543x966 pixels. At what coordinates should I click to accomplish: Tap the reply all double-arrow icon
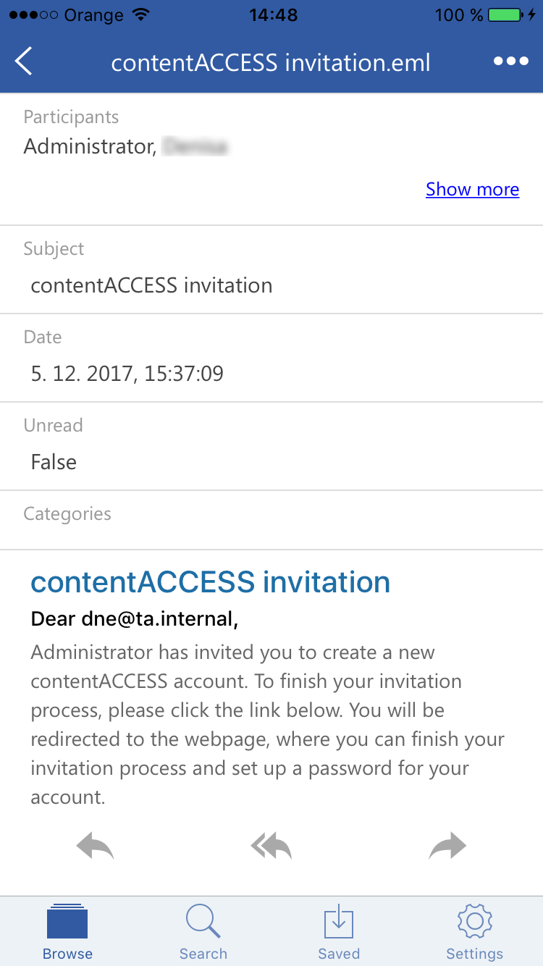[x=271, y=846]
